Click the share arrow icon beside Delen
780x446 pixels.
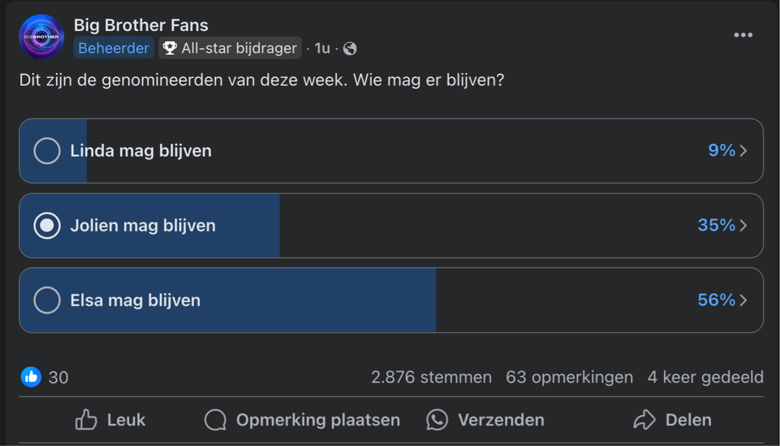point(644,420)
